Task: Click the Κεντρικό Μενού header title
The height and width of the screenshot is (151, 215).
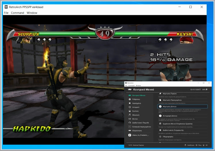Action: click(143, 90)
